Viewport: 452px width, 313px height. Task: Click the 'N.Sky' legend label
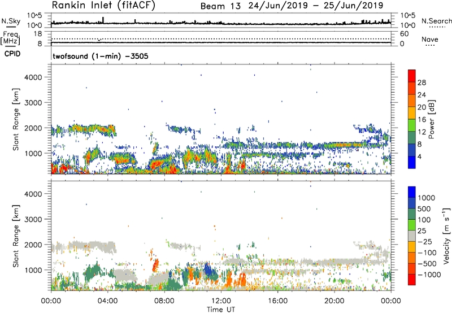coord(11,21)
